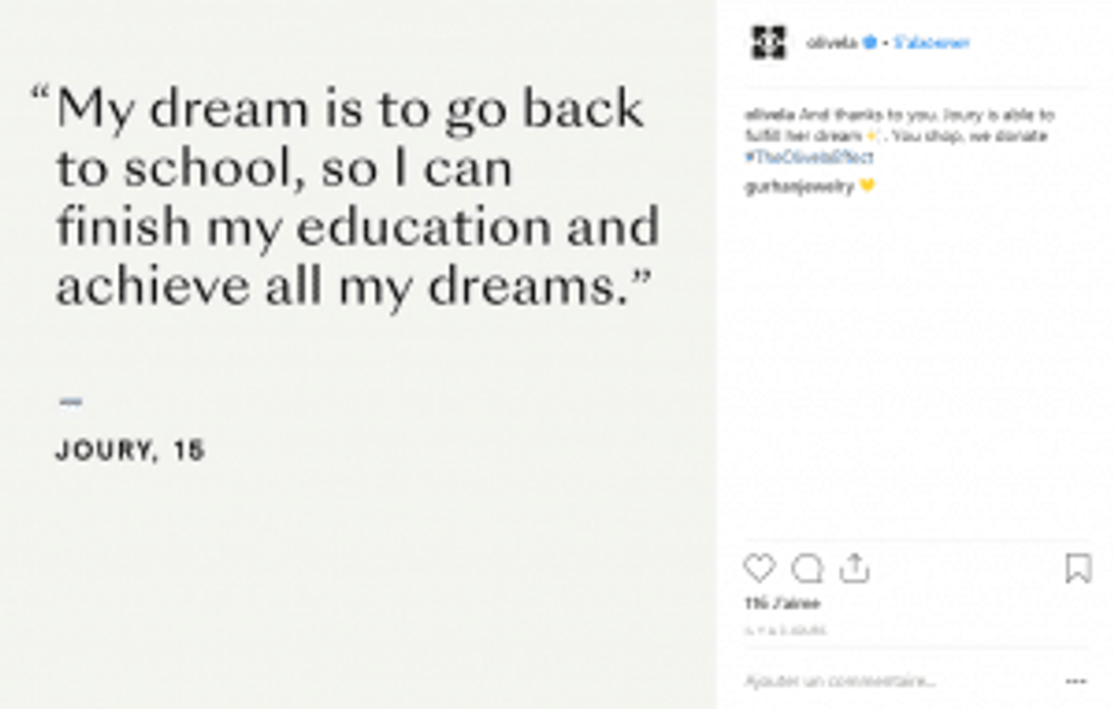This screenshot has width=1114, height=709.
Task: Open the three-dot more options menu
Action: [x=1076, y=681]
